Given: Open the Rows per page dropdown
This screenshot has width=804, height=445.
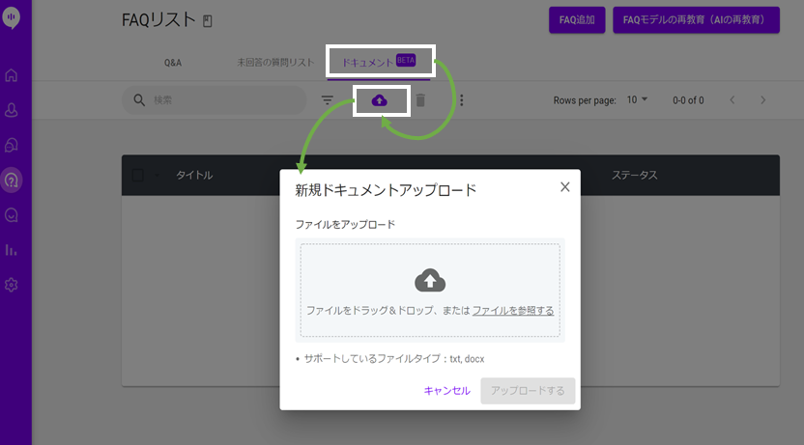Looking at the screenshot, I should click(638, 99).
